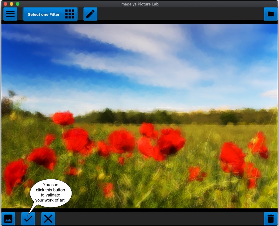The width and height of the screenshot is (279, 226).
Task: Cancel changes with the X button
Action: pos(48,219)
